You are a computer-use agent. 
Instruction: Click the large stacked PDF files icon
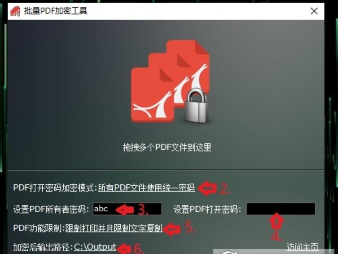170,81
